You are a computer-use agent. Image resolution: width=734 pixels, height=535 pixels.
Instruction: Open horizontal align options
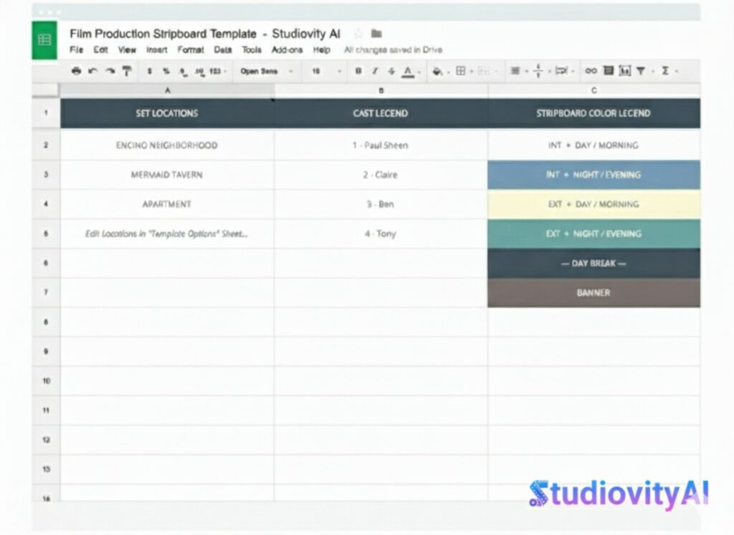(x=515, y=71)
